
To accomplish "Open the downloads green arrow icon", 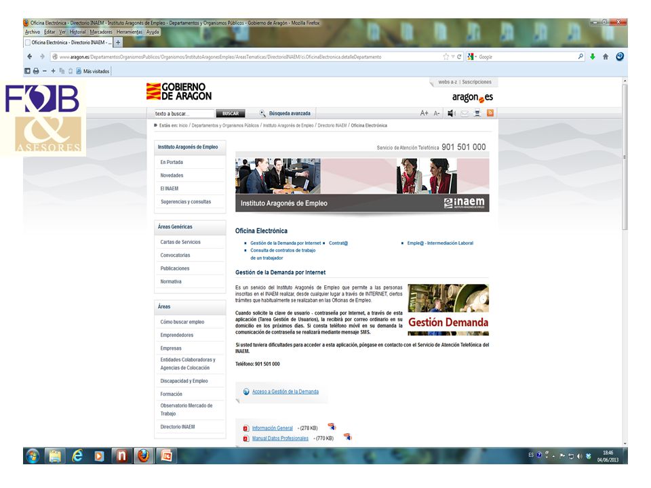I will (593, 57).
